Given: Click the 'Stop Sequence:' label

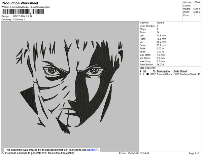Looking at the screenshot, I should coord(148,68).
